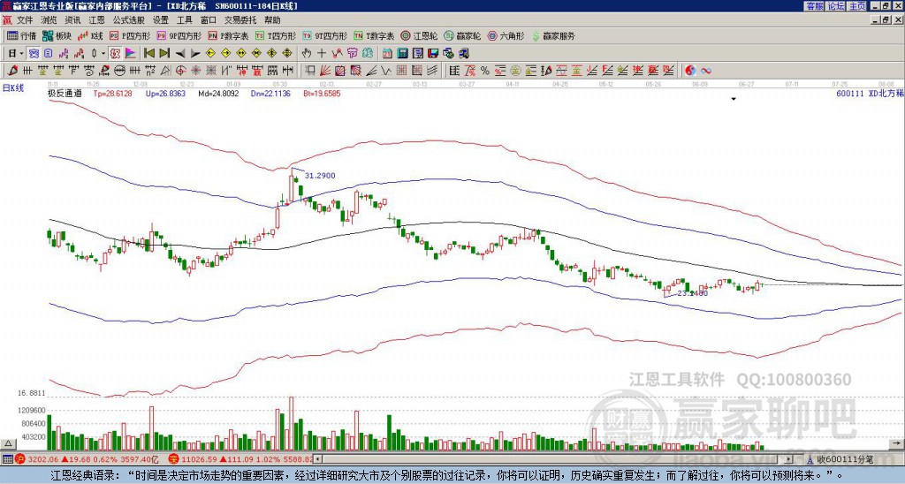Click the small triangle marker above the chart
The image size is (905, 484).
pos(733,100)
